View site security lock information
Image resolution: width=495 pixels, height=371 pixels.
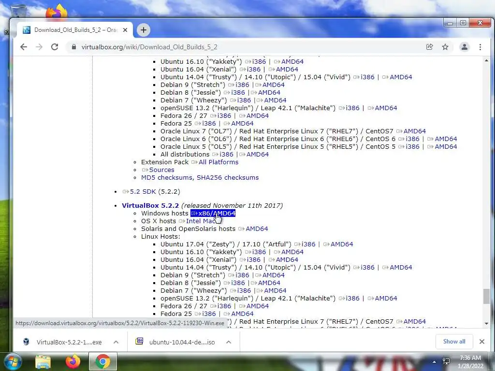[x=74, y=47]
